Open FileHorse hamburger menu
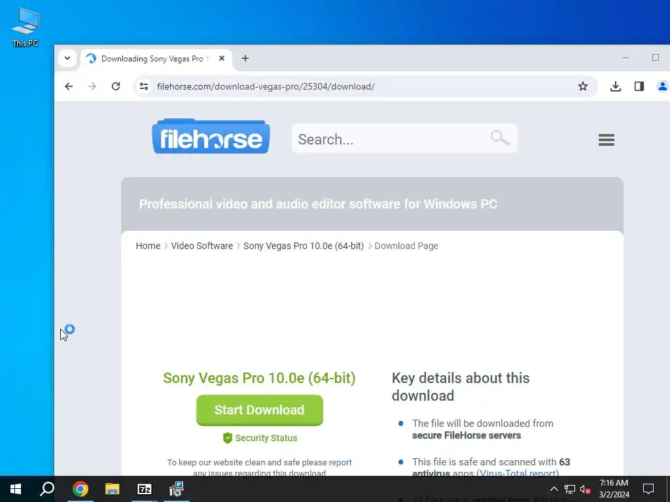Image resolution: width=670 pixels, height=502 pixels. pos(607,140)
